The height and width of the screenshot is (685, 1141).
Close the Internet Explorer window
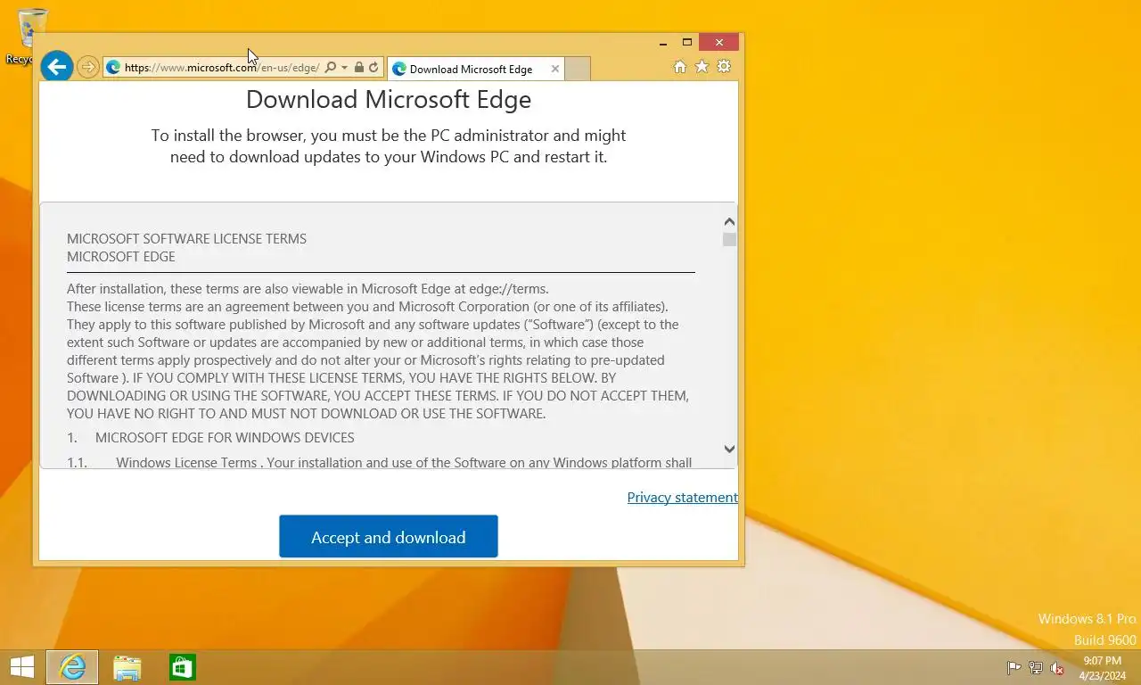[719, 42]
